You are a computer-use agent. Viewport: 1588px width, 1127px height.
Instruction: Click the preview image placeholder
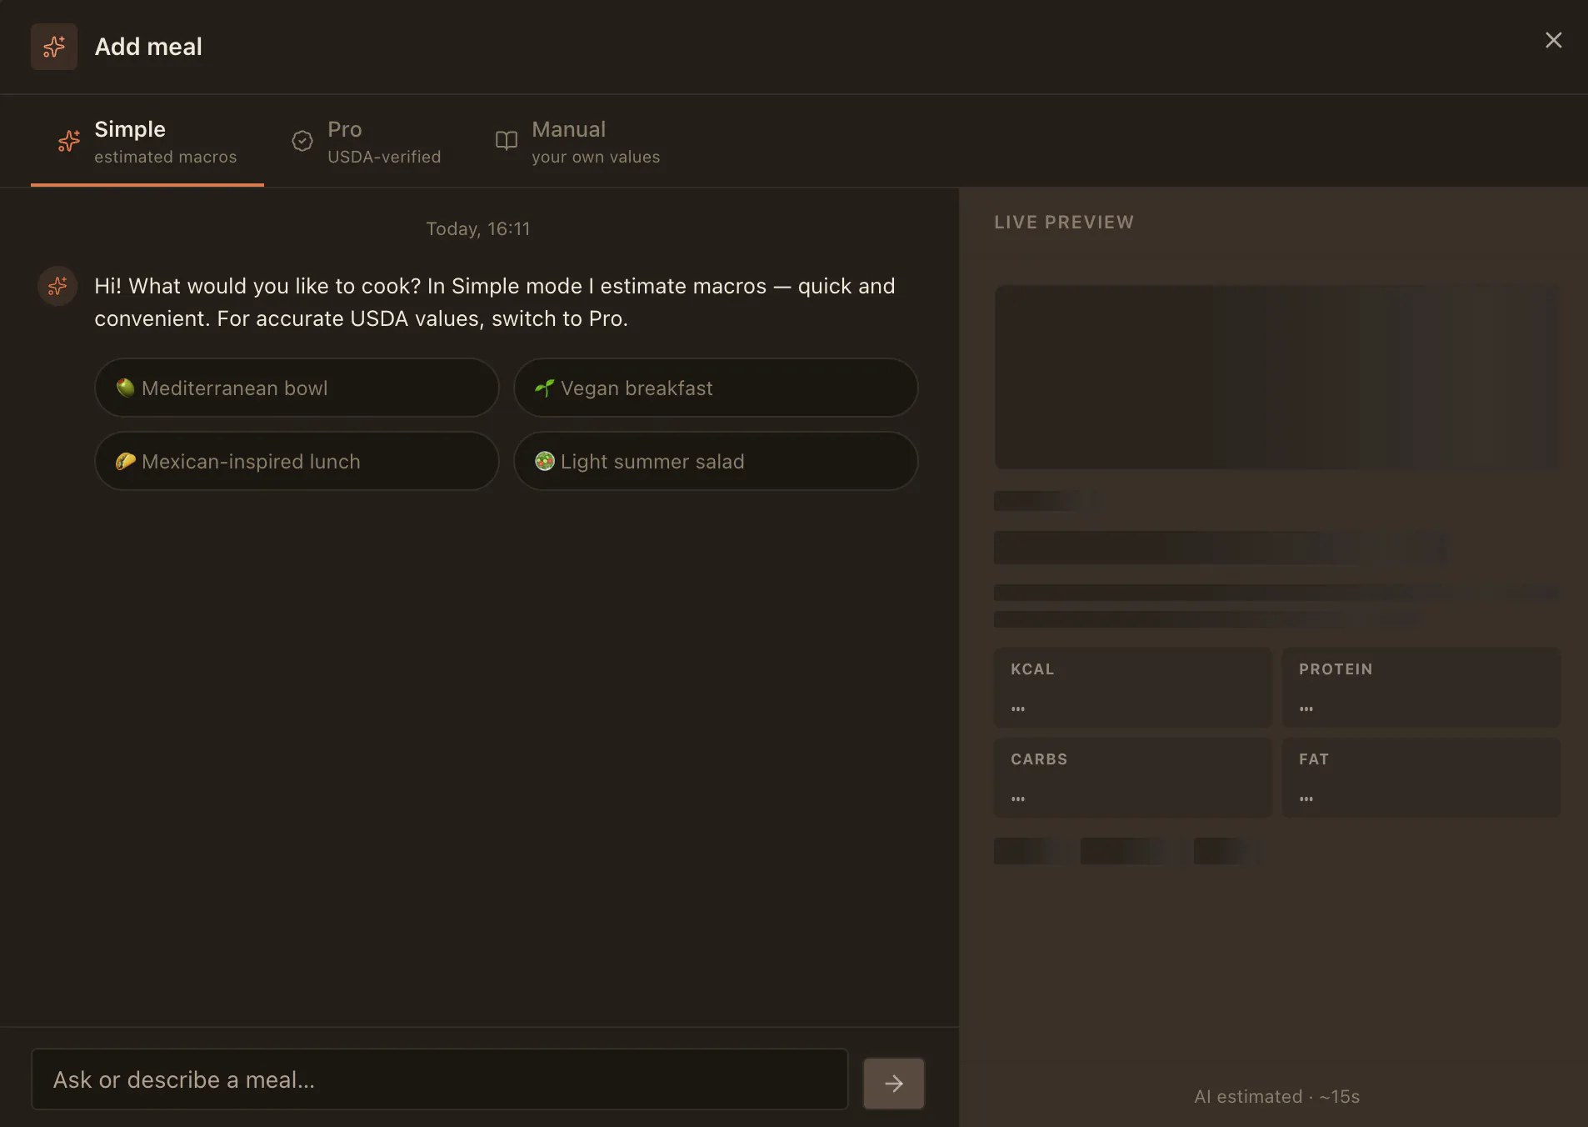pyautogui.click(x=1277, y=377)
